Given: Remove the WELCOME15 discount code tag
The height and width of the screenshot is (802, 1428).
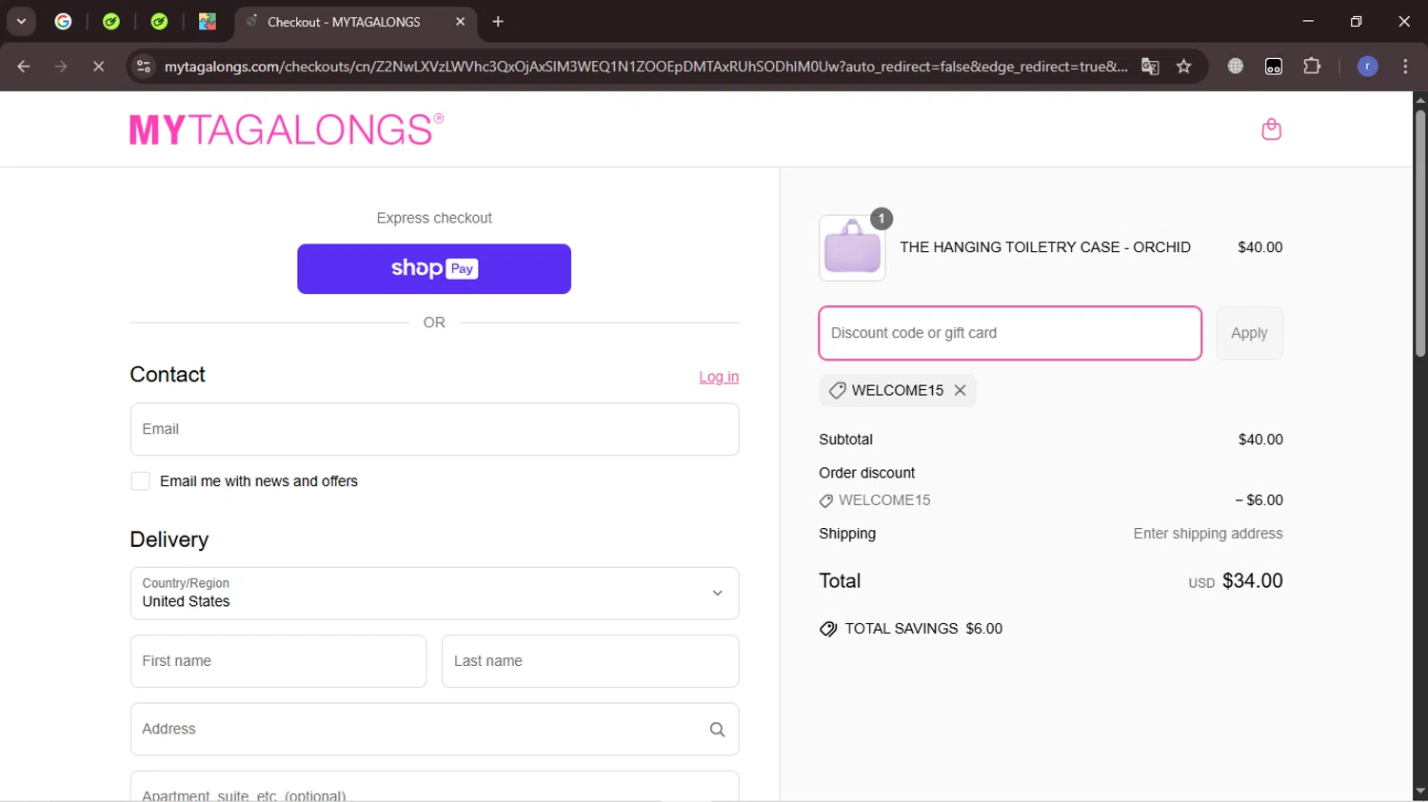Looking at the screenshot, I should pyautogui.click(x=960, y=390).
